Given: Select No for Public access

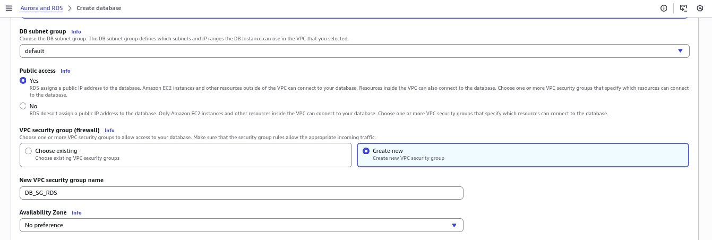Looking at the screenshot, I should (x=23, y=106).
